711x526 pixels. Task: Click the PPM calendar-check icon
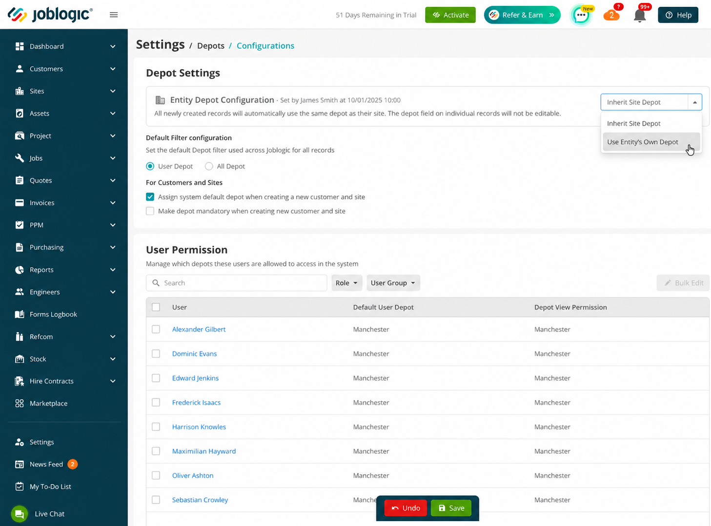tap(20, 225)
